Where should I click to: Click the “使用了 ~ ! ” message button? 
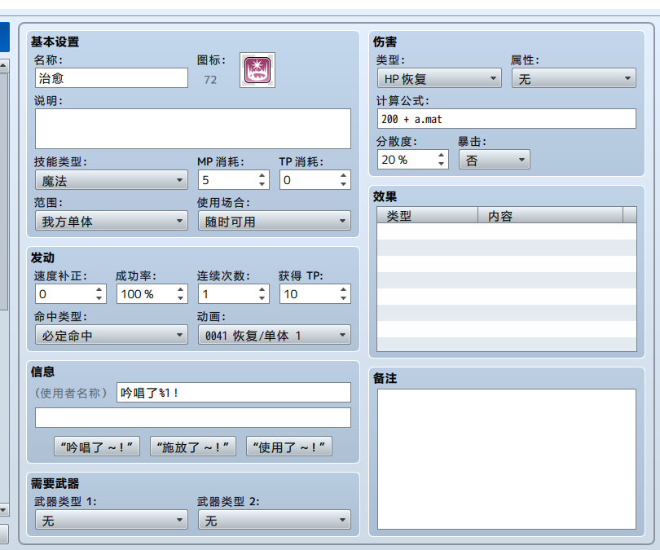click(x=289, y=447)
